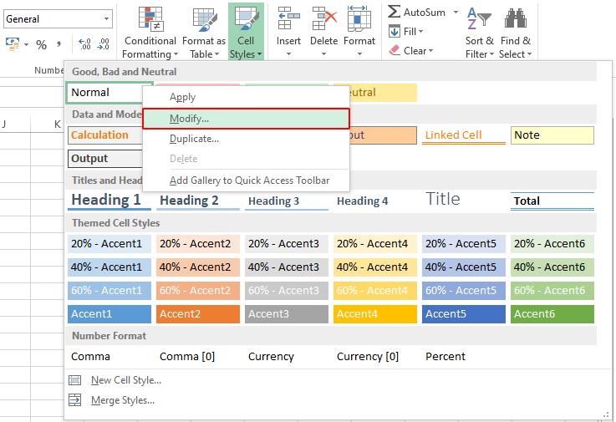Expand the Format dropdown arrow
This screenshot has width=616, height=422.
coord(359,53)
